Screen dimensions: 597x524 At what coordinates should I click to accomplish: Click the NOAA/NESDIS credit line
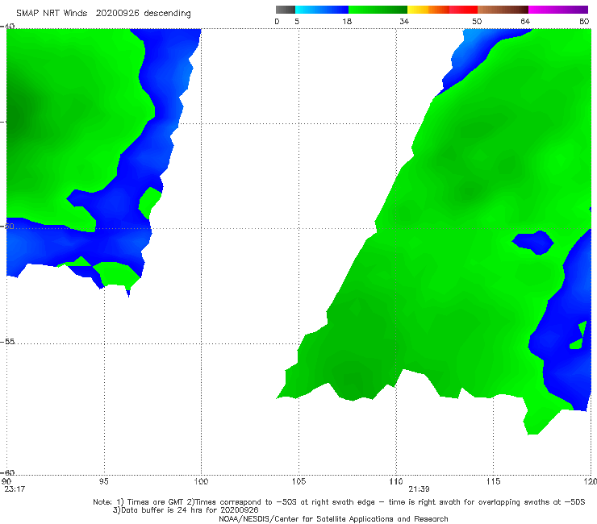(x=333, y=519)
